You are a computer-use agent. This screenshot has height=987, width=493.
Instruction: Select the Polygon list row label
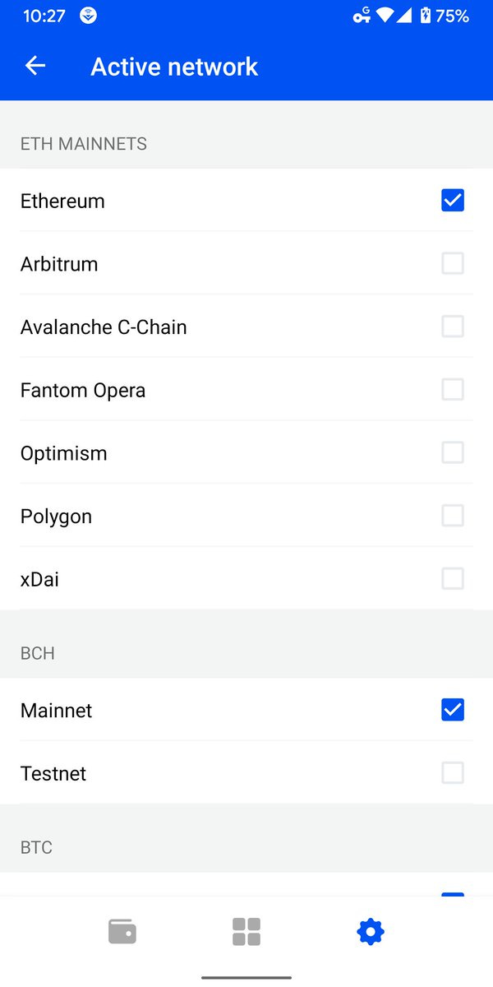coord(56,517)
